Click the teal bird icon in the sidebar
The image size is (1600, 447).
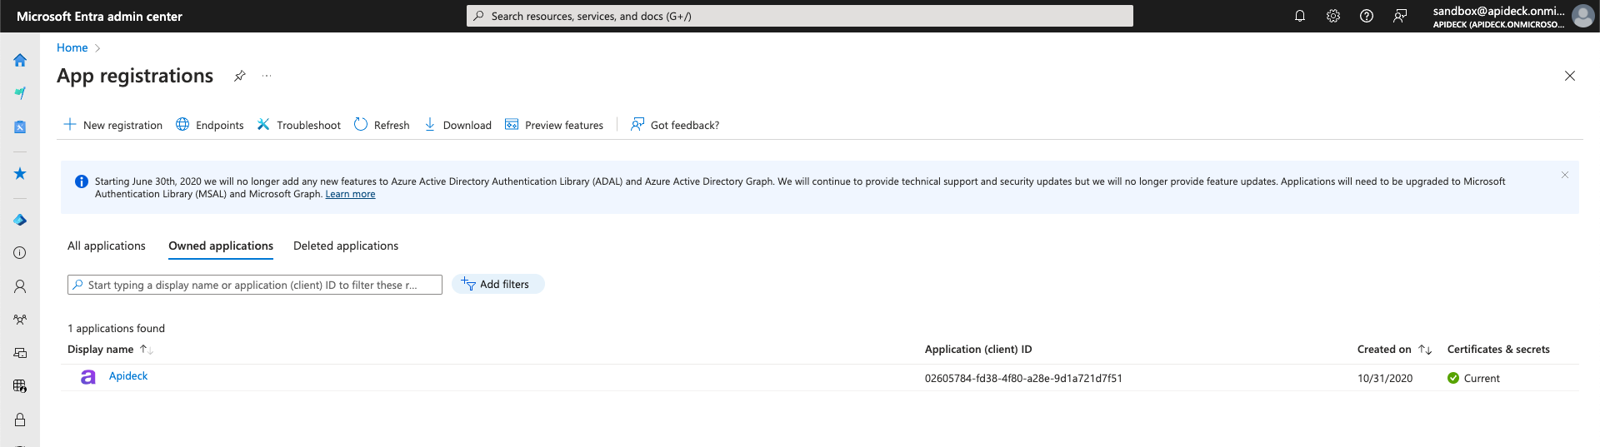pyautogui.click(x=20, y=93)
